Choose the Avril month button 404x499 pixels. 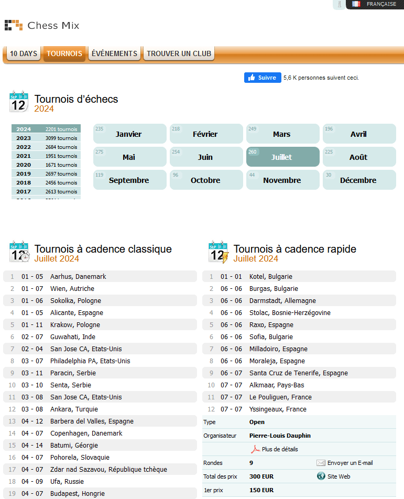[359, 134]
